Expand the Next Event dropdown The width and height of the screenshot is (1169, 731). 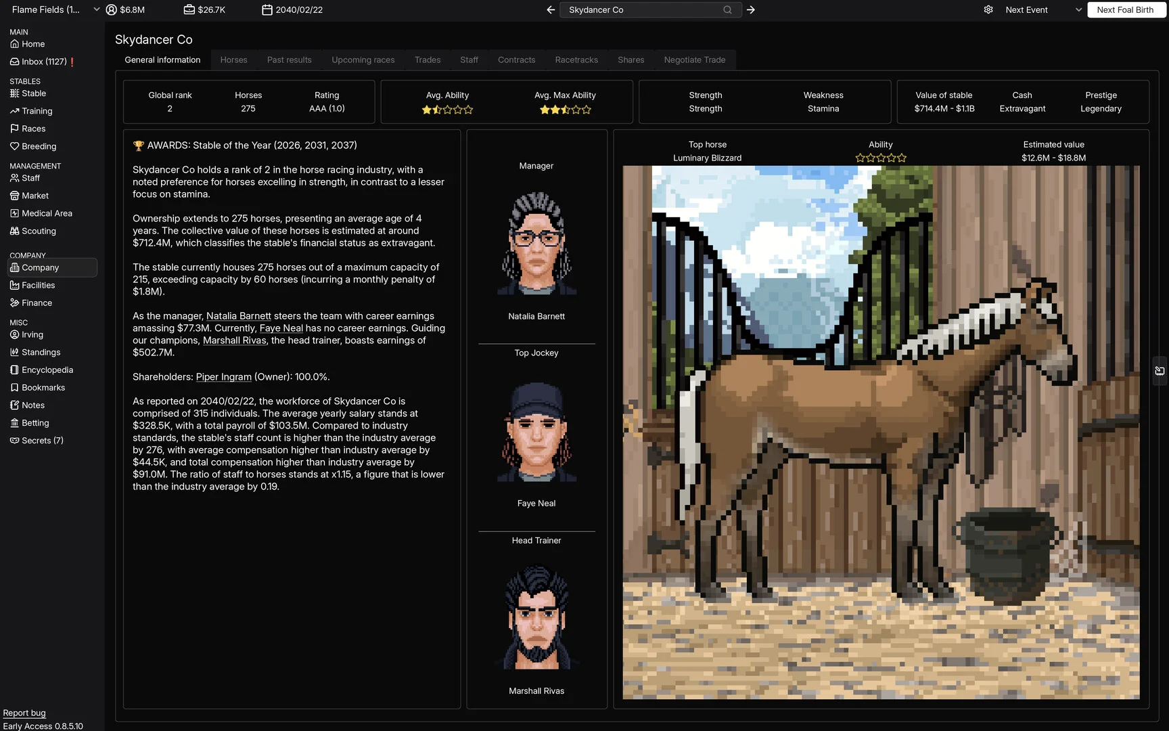[1078, 9]
